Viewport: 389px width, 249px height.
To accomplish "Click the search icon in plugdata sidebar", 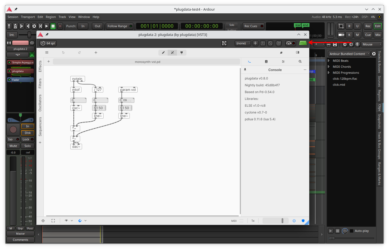I will [x=300, y=62].
